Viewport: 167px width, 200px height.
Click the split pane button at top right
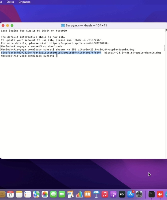click(166, 30)
